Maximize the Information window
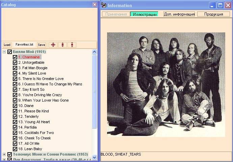Screen dimensions: 233x162 (220, 5)
